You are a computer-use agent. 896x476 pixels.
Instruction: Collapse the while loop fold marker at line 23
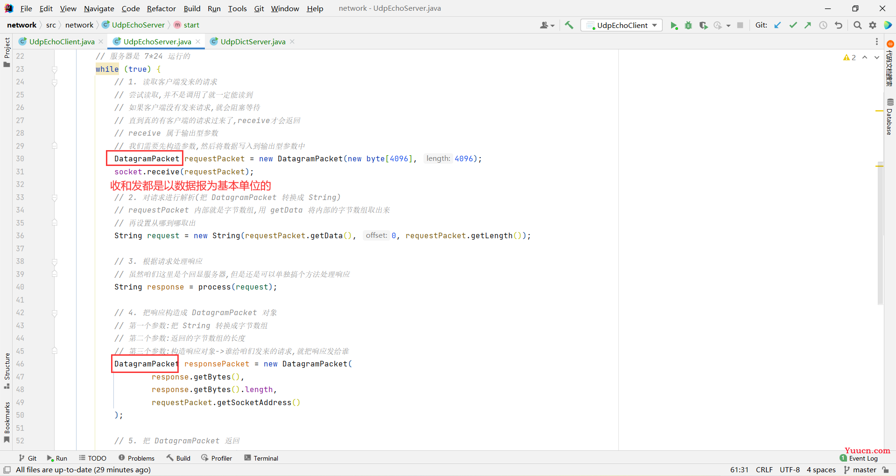55,69
